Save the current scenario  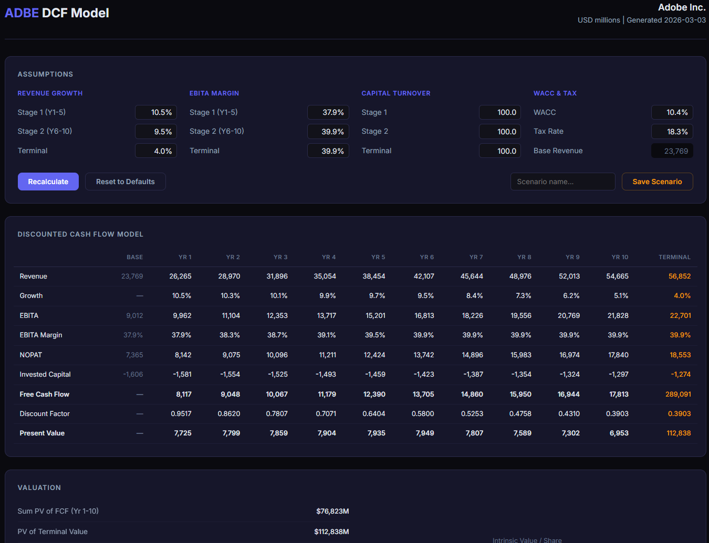(657, 182)
